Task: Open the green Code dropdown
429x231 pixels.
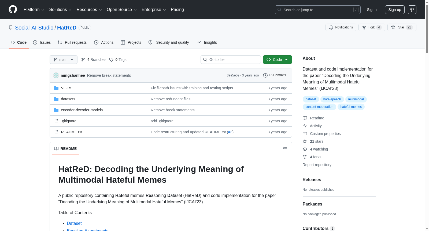Action: point(277,60)
